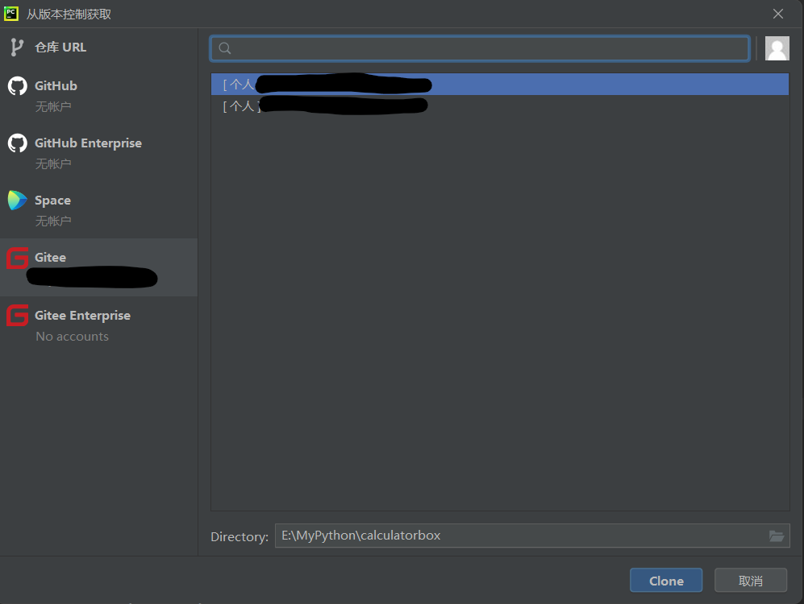This screenshot has height=604, width=804.
Task: Click the Gitee red G icon
Action: point(18,258)
